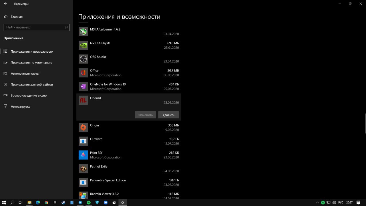Screen dimensions: 366x206
Task: Click the magnifier in Найти параметр box
Action: tap(66, 27)
